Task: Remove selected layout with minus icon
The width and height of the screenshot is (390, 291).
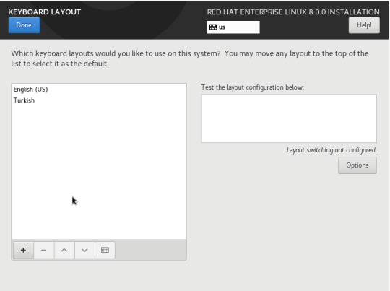Action: tap(44, 250)
